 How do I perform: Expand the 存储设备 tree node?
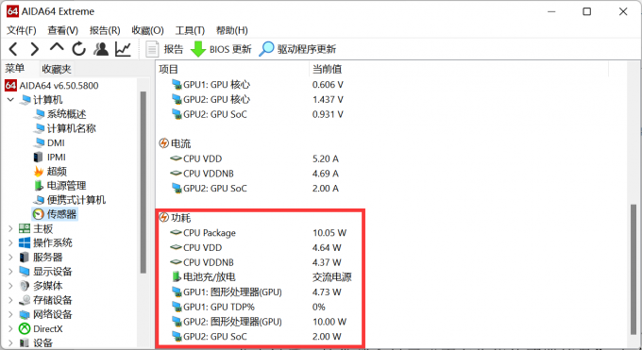click(x=10, y=300)
